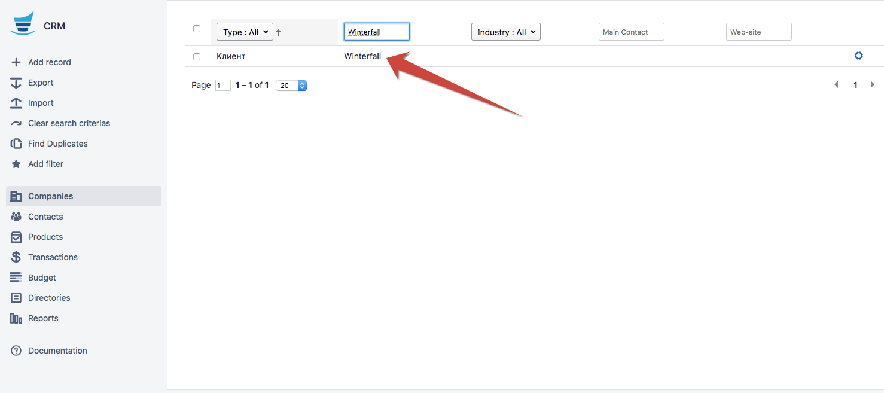This screenshot has width=884, height=393.
Task: Click the CRM logo icon
Action: point(23,24)
